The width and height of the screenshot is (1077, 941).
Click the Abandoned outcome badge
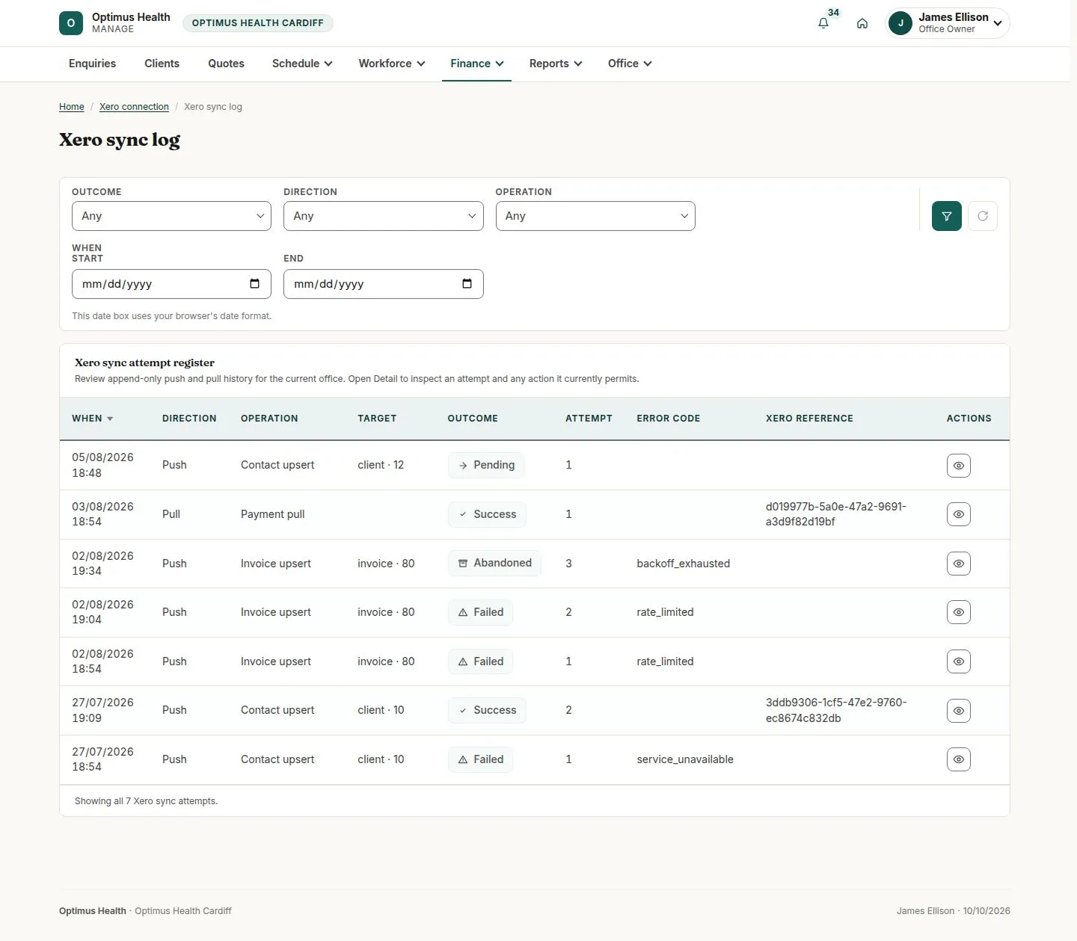494,563
